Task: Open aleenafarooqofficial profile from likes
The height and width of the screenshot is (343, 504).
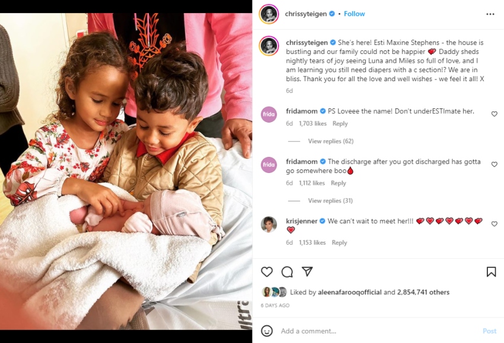Action: [350, 292]
